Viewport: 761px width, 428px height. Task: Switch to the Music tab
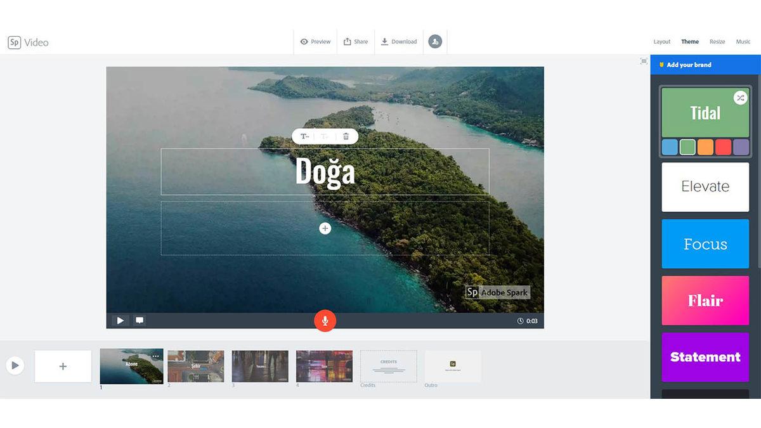click(743, 41)
